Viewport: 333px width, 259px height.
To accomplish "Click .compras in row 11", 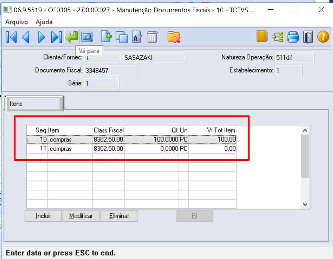I will click(70, 149).
